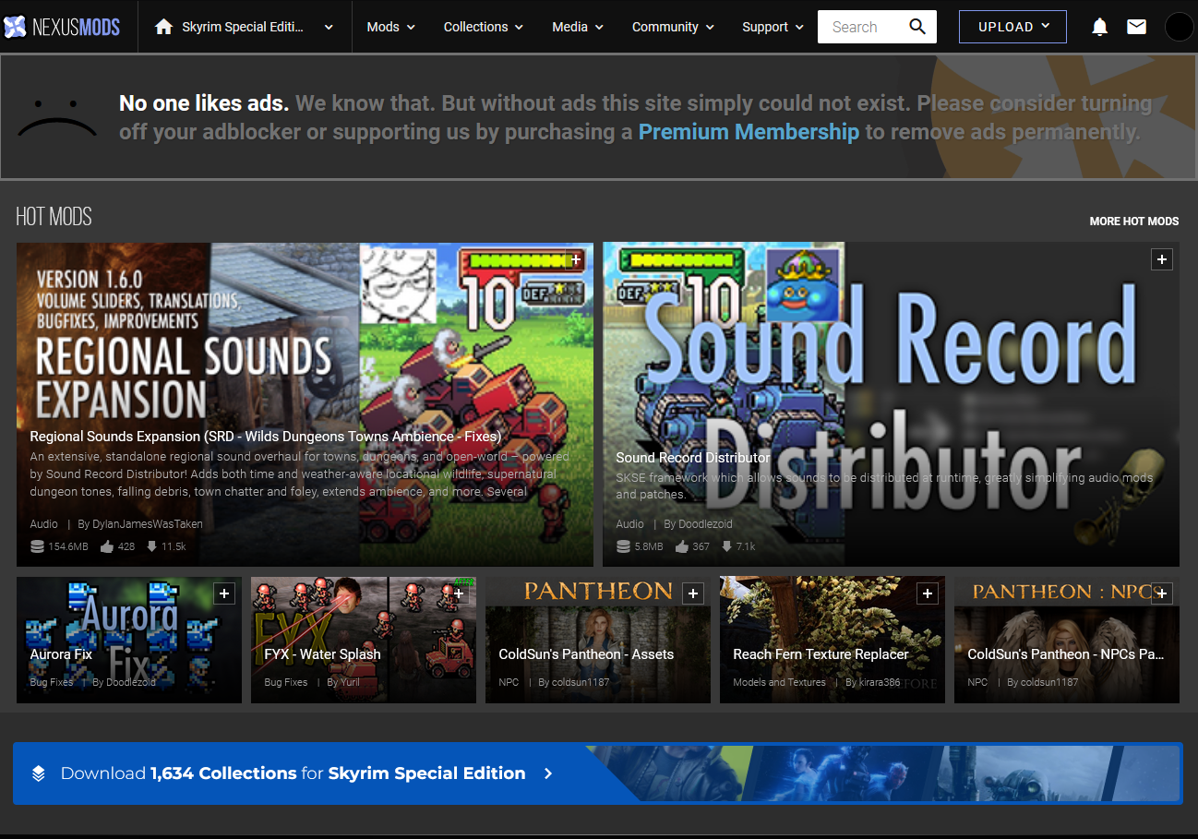The image size is (1198, 839).
Task: Open ColdSun's Pantheon - NPCs mod card
Action: tap(1067, 640)
